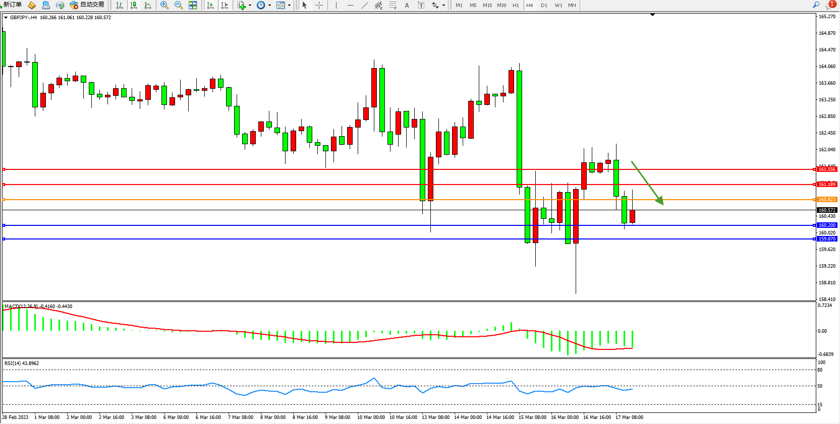
Task: Select the horizontal line tool
Action: tap(351, 5)
